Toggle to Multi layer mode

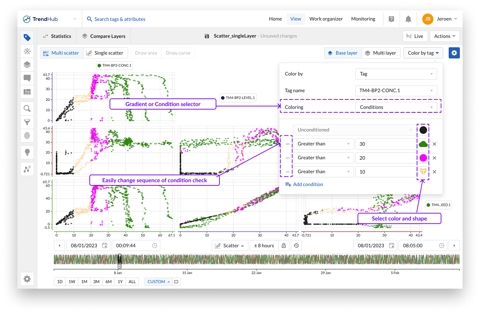[381, 53]
